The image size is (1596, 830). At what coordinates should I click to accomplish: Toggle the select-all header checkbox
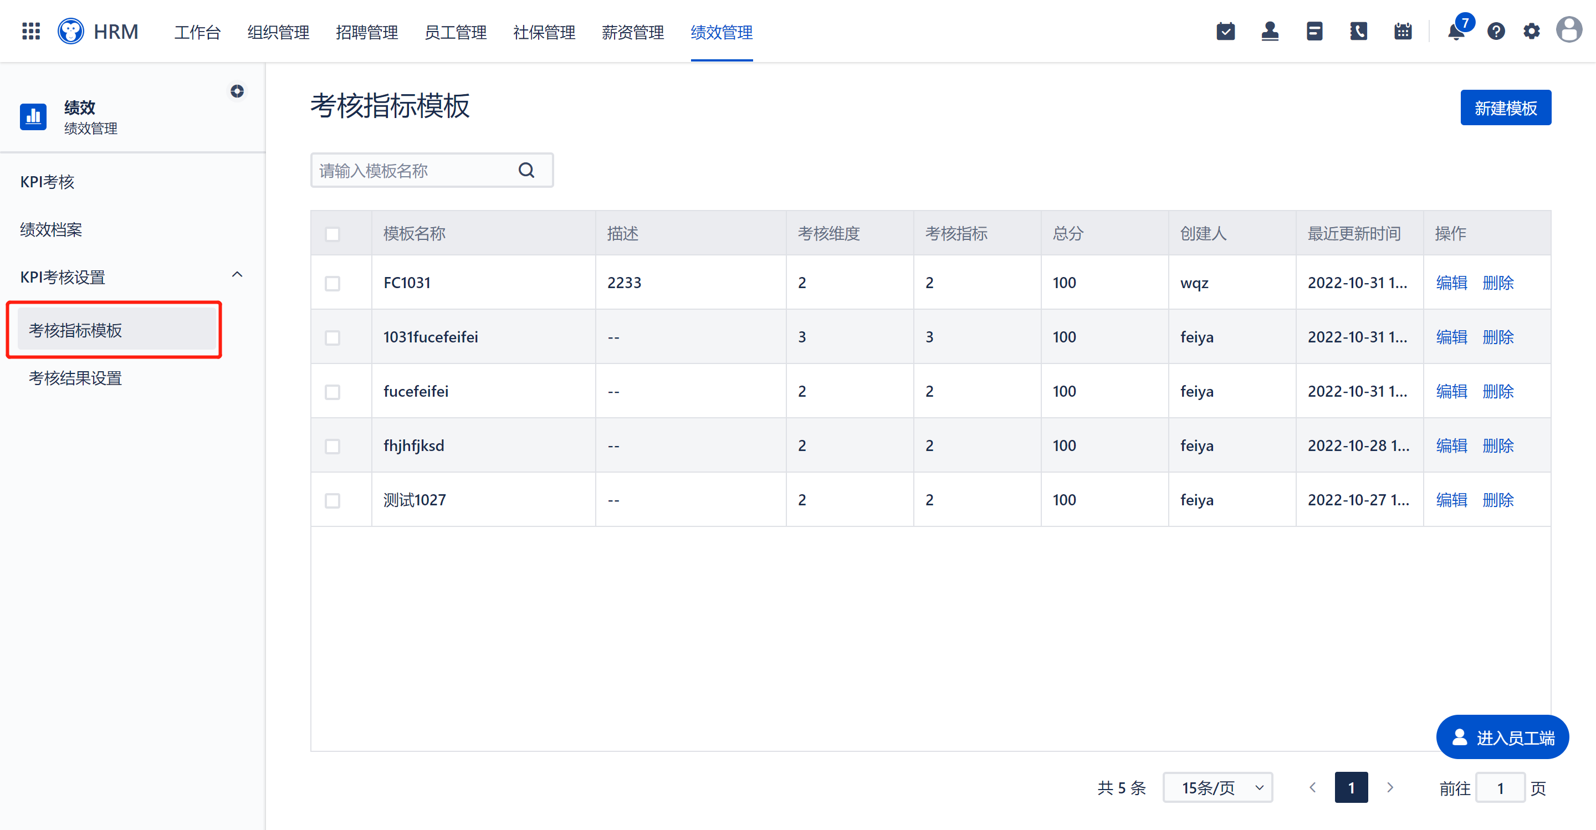tap(332, 234)
